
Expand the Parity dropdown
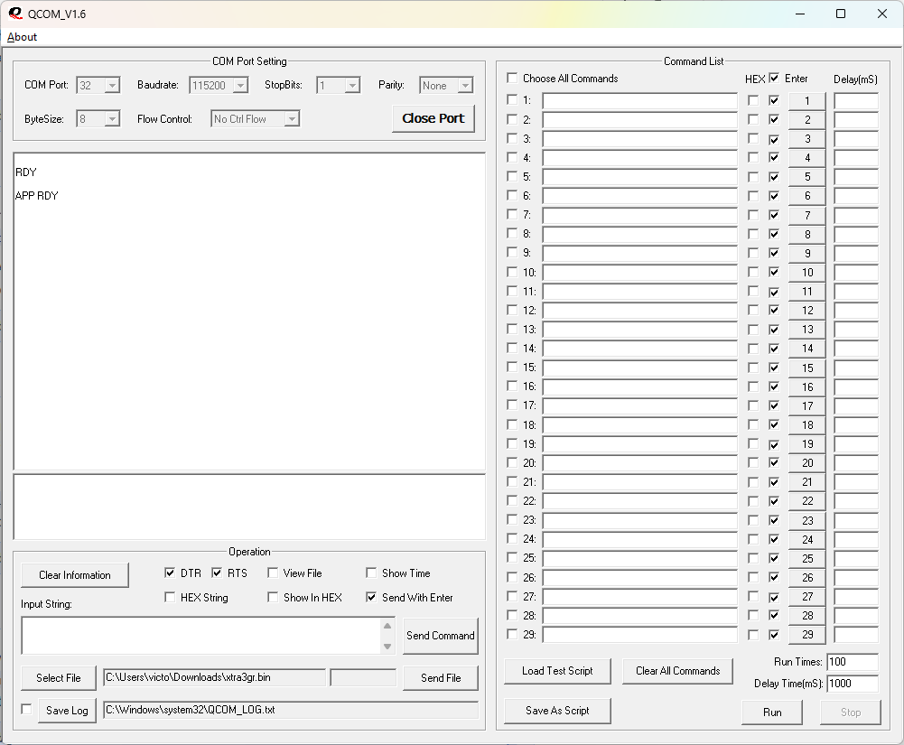(465, 86)
